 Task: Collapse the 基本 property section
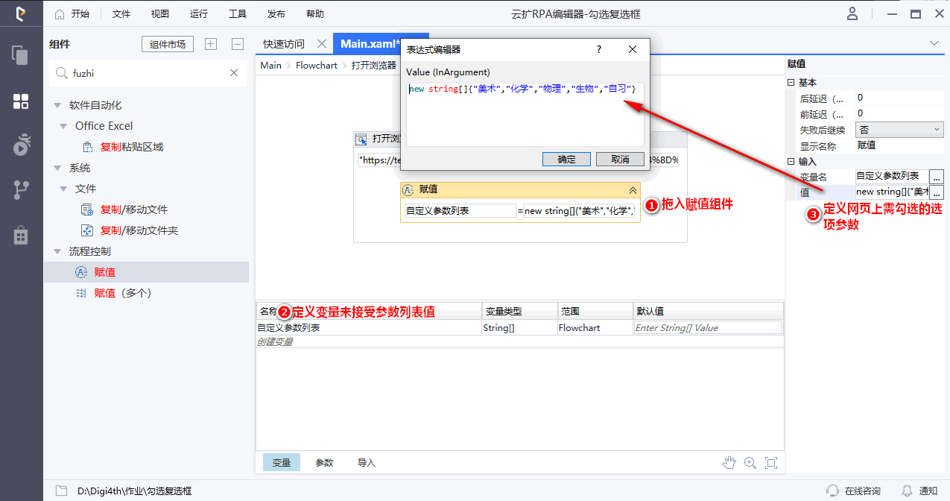[791, 83]
